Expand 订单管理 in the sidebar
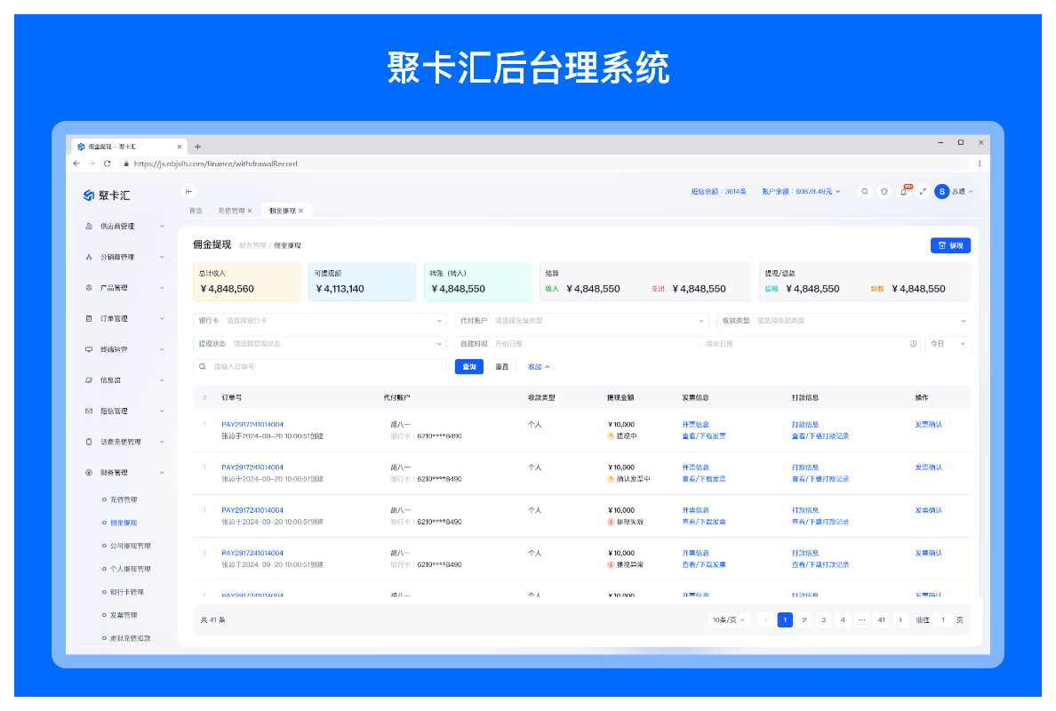 tap(124, 319)
